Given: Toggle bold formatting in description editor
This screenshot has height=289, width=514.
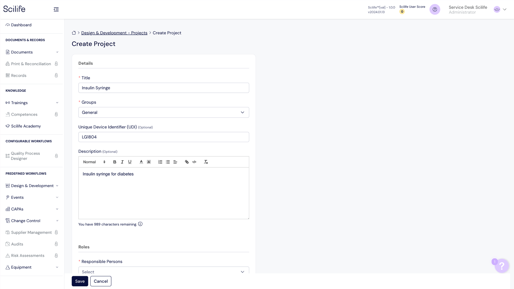Looking at the screenshot, I should point(115,162).
